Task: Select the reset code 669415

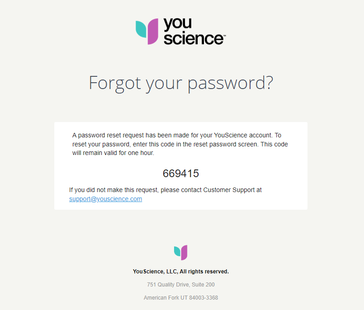Action: (x=181, y=174)
